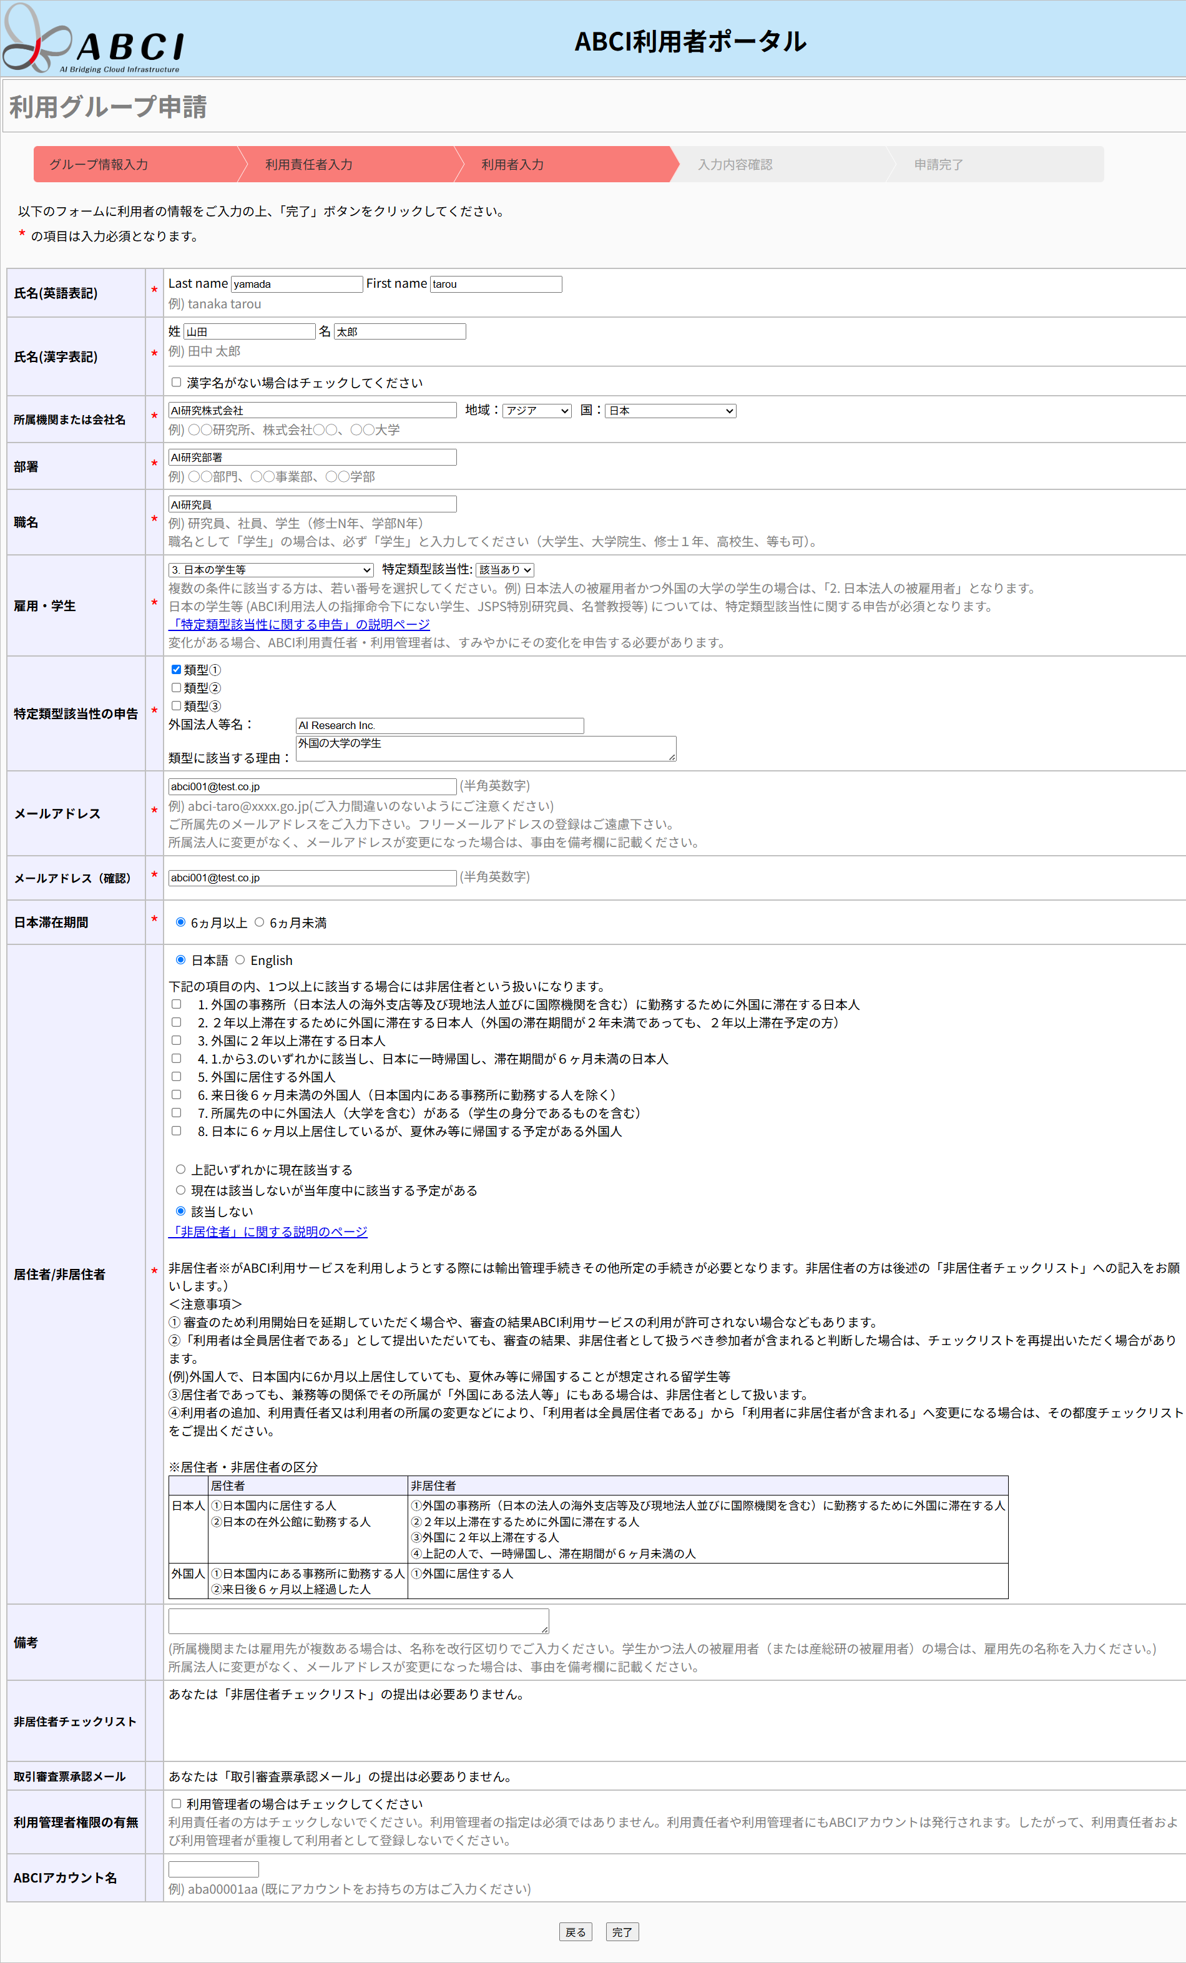Select the 日本語 language radio button

tap(181, 960)
